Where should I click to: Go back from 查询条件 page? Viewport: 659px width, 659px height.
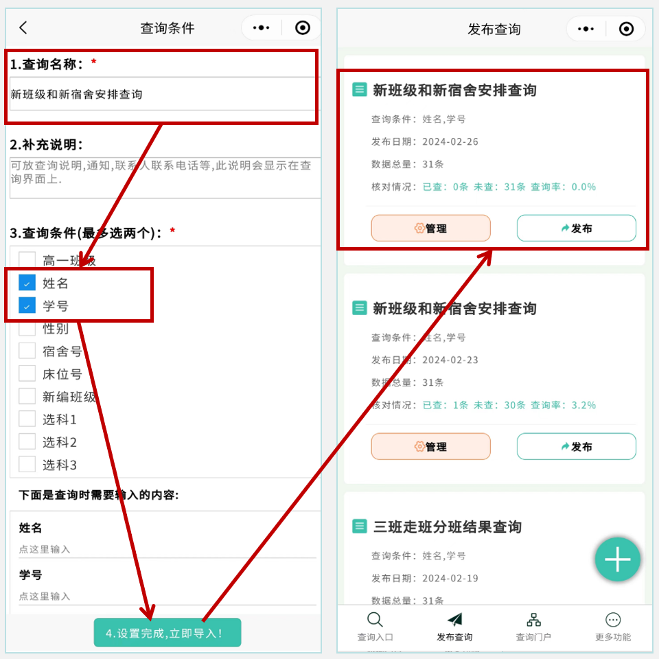[23, 27]
